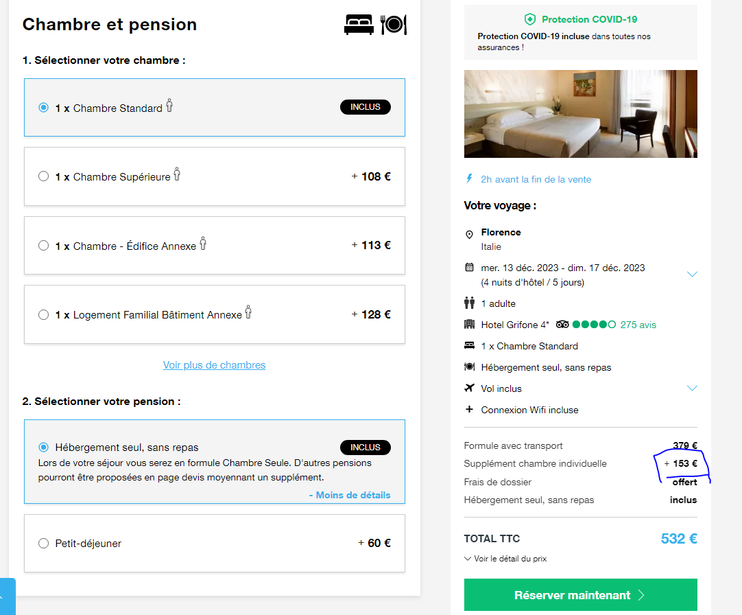Click the bed icon beside Chambre et pension

tap(359, 25)
